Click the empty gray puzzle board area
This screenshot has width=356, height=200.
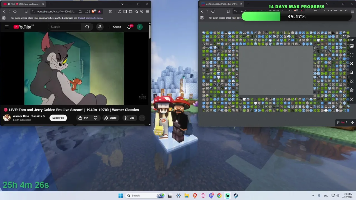tap(276, 71)
